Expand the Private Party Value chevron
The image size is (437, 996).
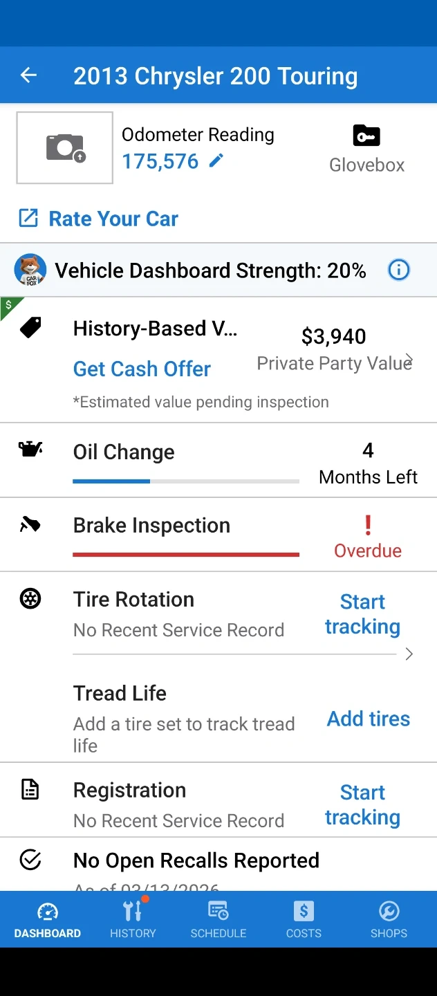[x=409, y=360]
